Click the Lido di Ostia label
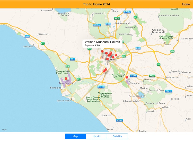 click(x=64, y=101)
